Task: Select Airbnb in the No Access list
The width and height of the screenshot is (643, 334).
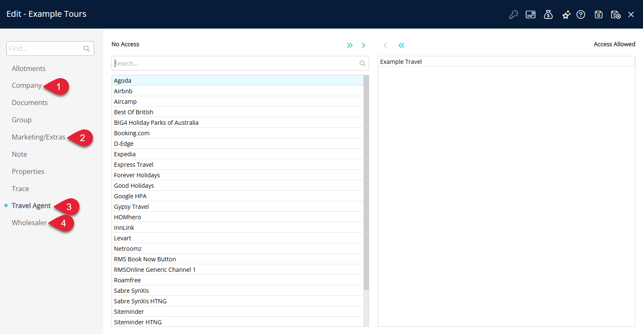Action: tap(238, 91)
